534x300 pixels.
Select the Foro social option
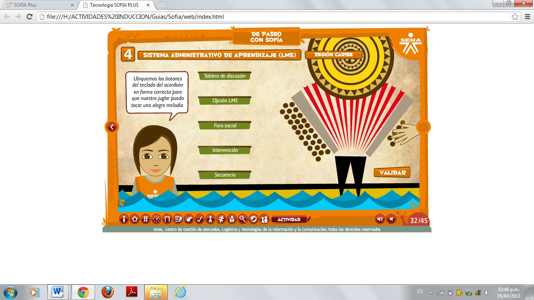(225, 125)
